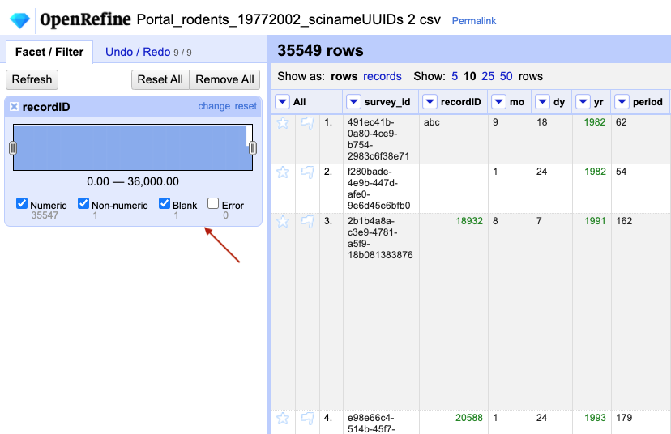Show data as records
The width and height of the screenshot is (671, 434).
pyautogui.click(x=383, y=77)
